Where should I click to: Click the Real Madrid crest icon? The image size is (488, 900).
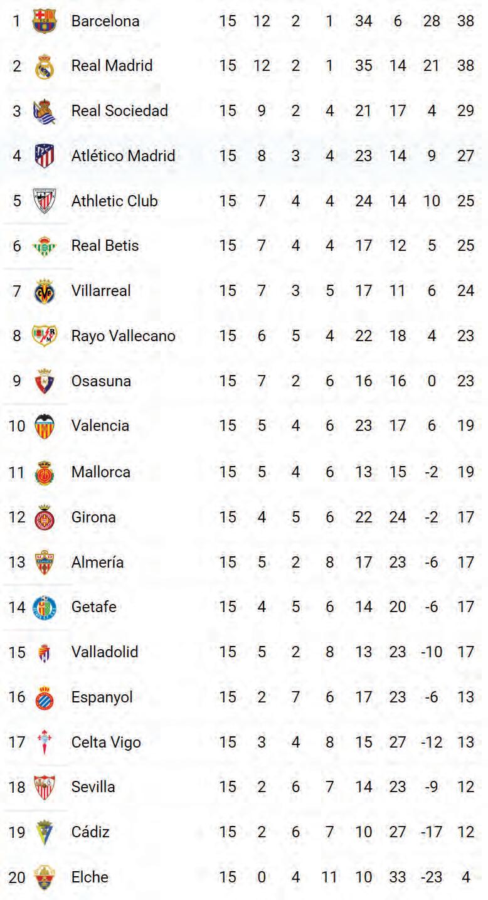(x=44, y=66)
